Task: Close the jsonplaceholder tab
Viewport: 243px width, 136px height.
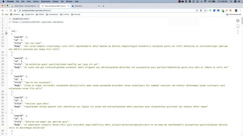Action: pos(68,6)
